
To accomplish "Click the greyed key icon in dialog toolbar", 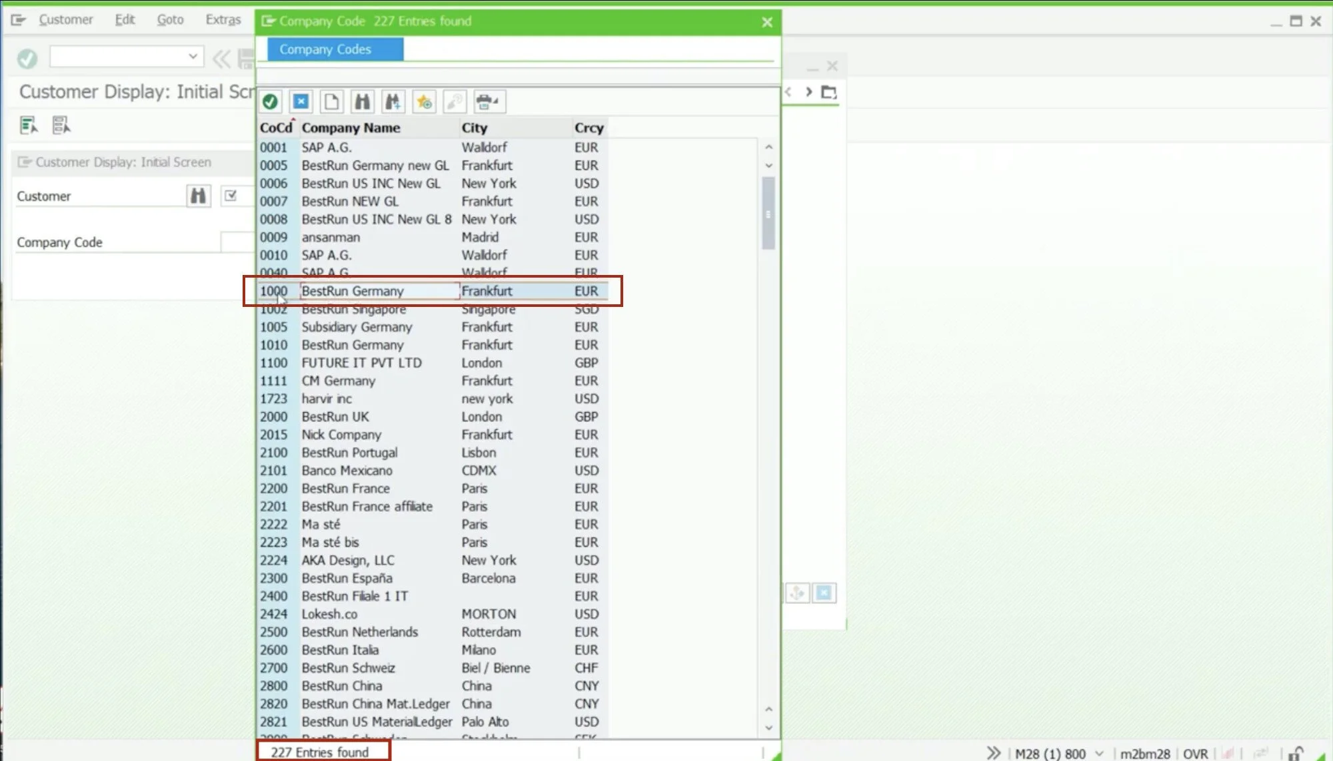I will tap(455, 102).
